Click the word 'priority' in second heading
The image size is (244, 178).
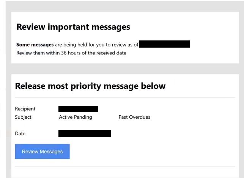point(86,86)
